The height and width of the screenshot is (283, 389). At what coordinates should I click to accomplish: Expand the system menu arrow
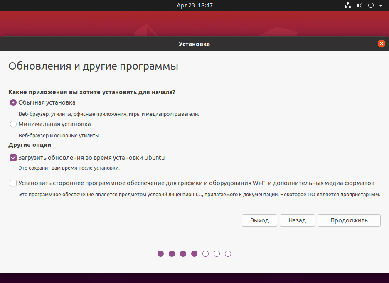point(381,5)
